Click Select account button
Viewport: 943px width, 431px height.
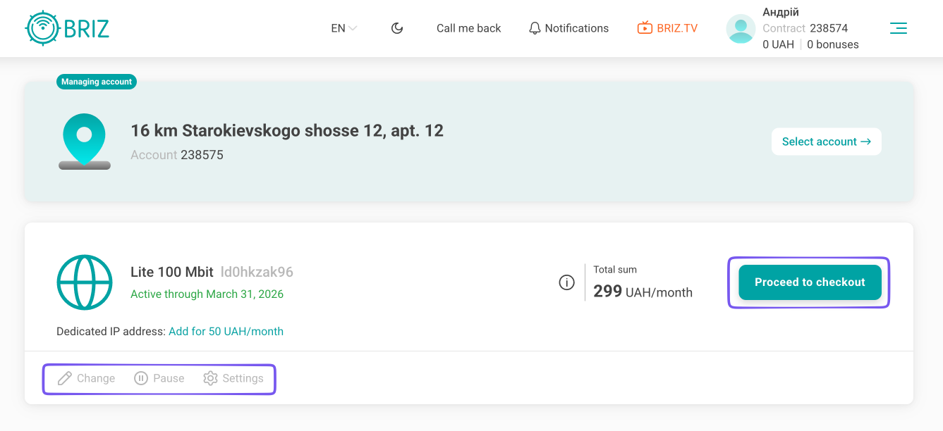[x=826, y=142]
